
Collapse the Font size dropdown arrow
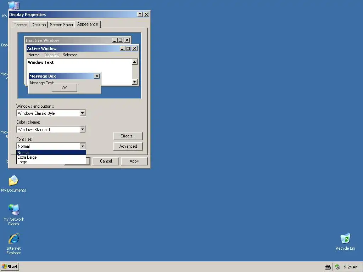(x=82, y=146)
